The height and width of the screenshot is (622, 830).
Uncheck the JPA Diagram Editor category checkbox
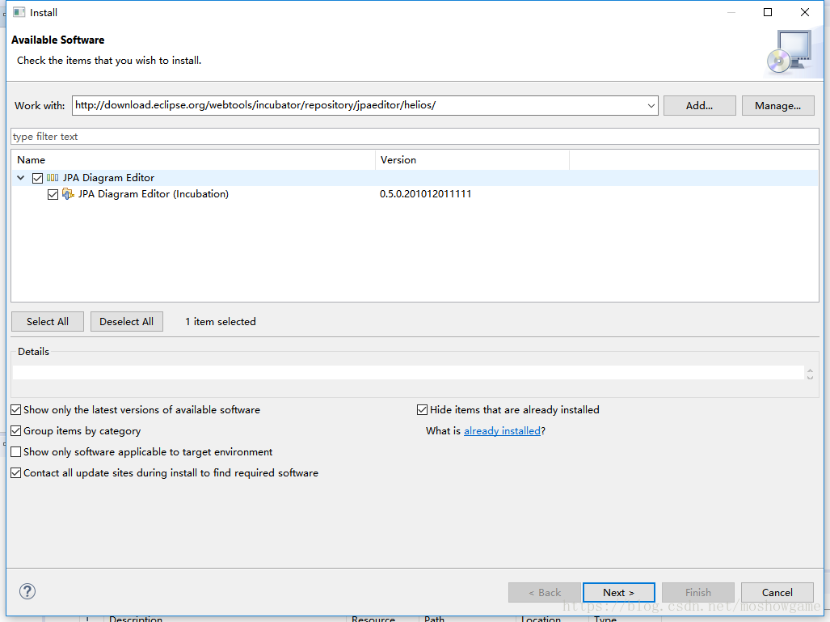point(38,178)
